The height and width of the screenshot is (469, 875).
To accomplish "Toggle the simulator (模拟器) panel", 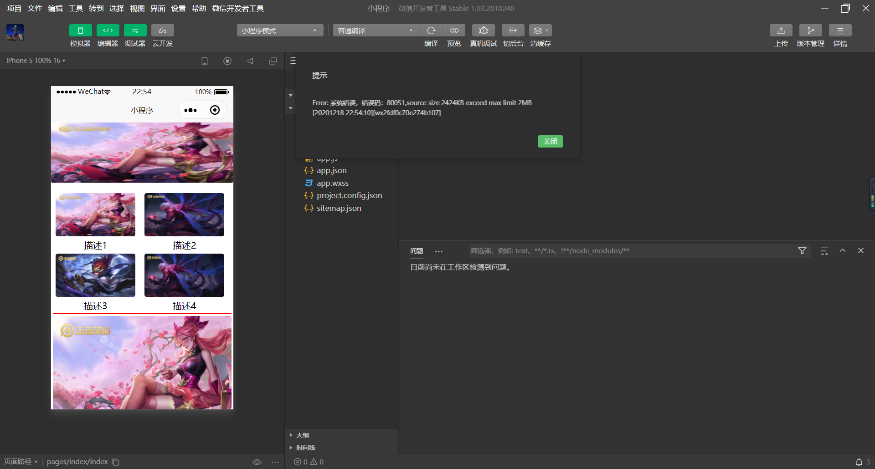I will tap(80, 31).
